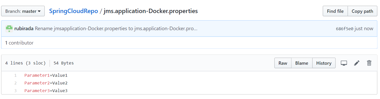Select line number 2

tap(15, 83)
